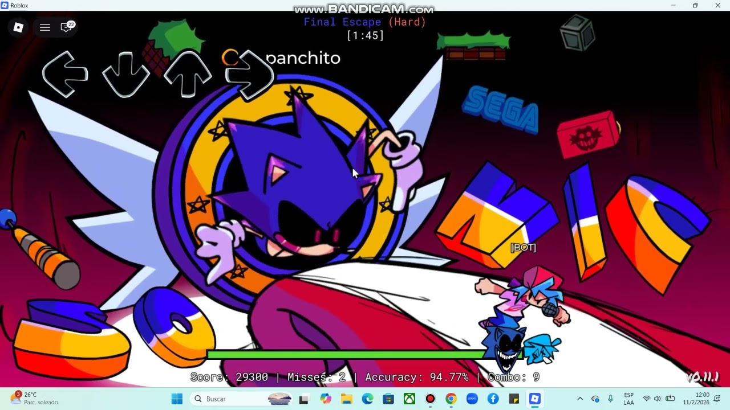Switch to Roblox on the taskbar
Image resolution: width=730 pixels, height=410 pixels.
(535, 399)
